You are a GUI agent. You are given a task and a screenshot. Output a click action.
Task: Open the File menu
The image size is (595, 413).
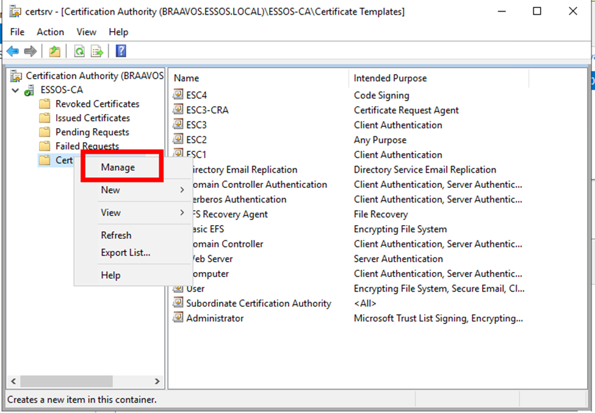17,32
